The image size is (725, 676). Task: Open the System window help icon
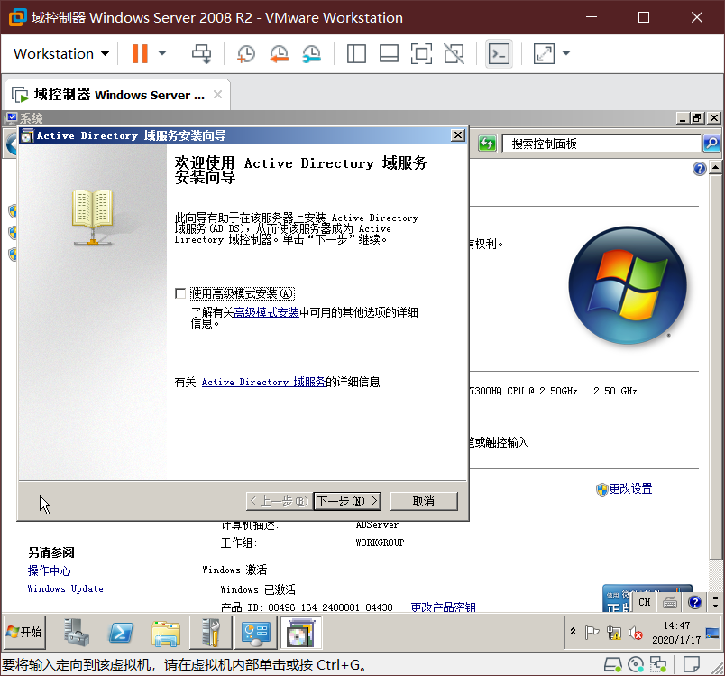pyautogui.click(x=700, y=169)
